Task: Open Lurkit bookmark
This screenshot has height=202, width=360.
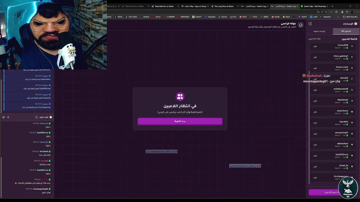Action: 314,17
